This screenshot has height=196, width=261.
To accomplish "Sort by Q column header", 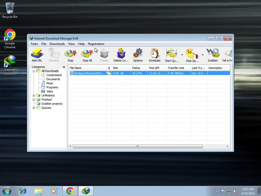I will tap(109, 68).
